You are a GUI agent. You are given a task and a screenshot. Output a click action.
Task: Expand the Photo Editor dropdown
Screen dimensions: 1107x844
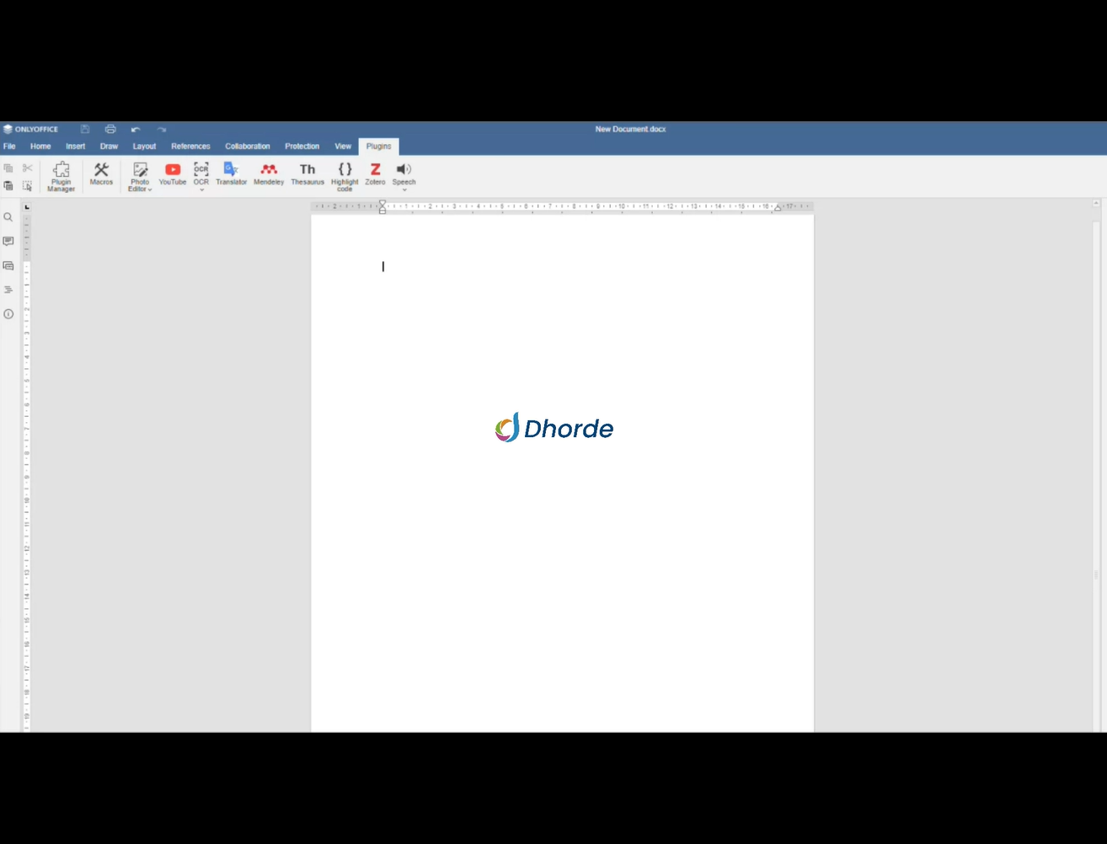click(149, 190)
